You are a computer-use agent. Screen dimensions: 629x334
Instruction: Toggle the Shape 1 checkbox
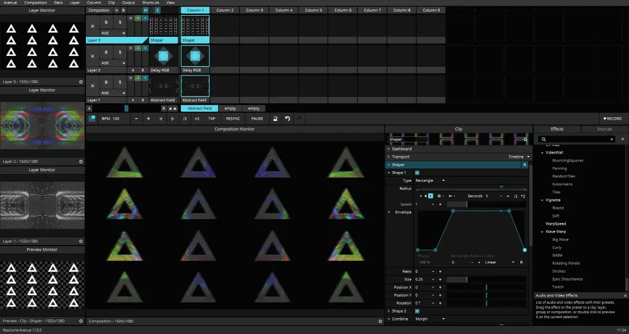pyautogui.click(x=418, y=173)
